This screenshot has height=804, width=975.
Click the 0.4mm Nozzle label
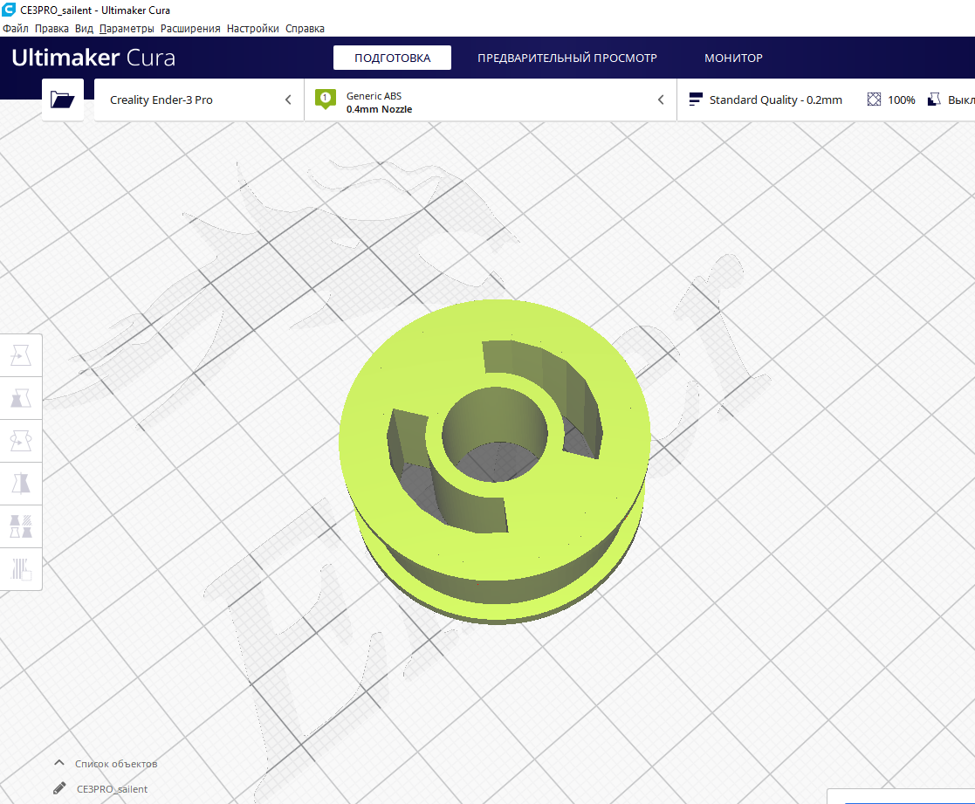[380, 109]
